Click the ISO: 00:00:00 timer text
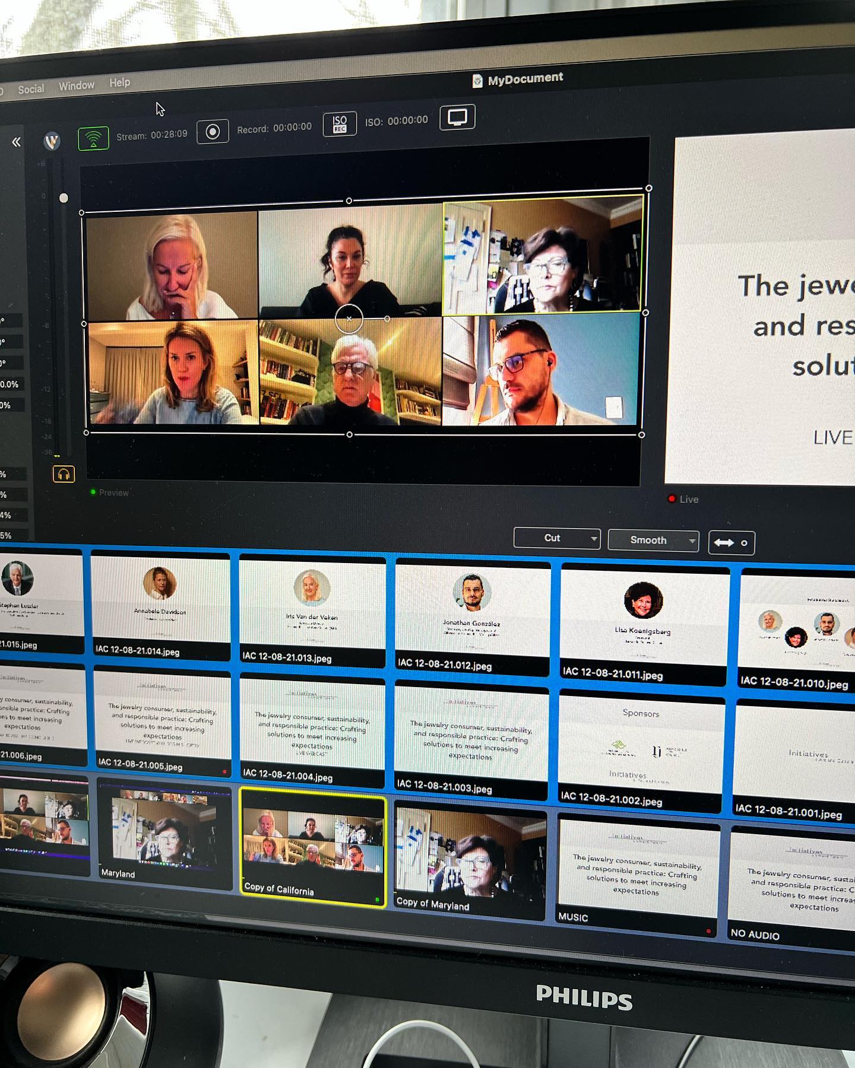This screenshot has height=1068, width=855. (397, 121)
